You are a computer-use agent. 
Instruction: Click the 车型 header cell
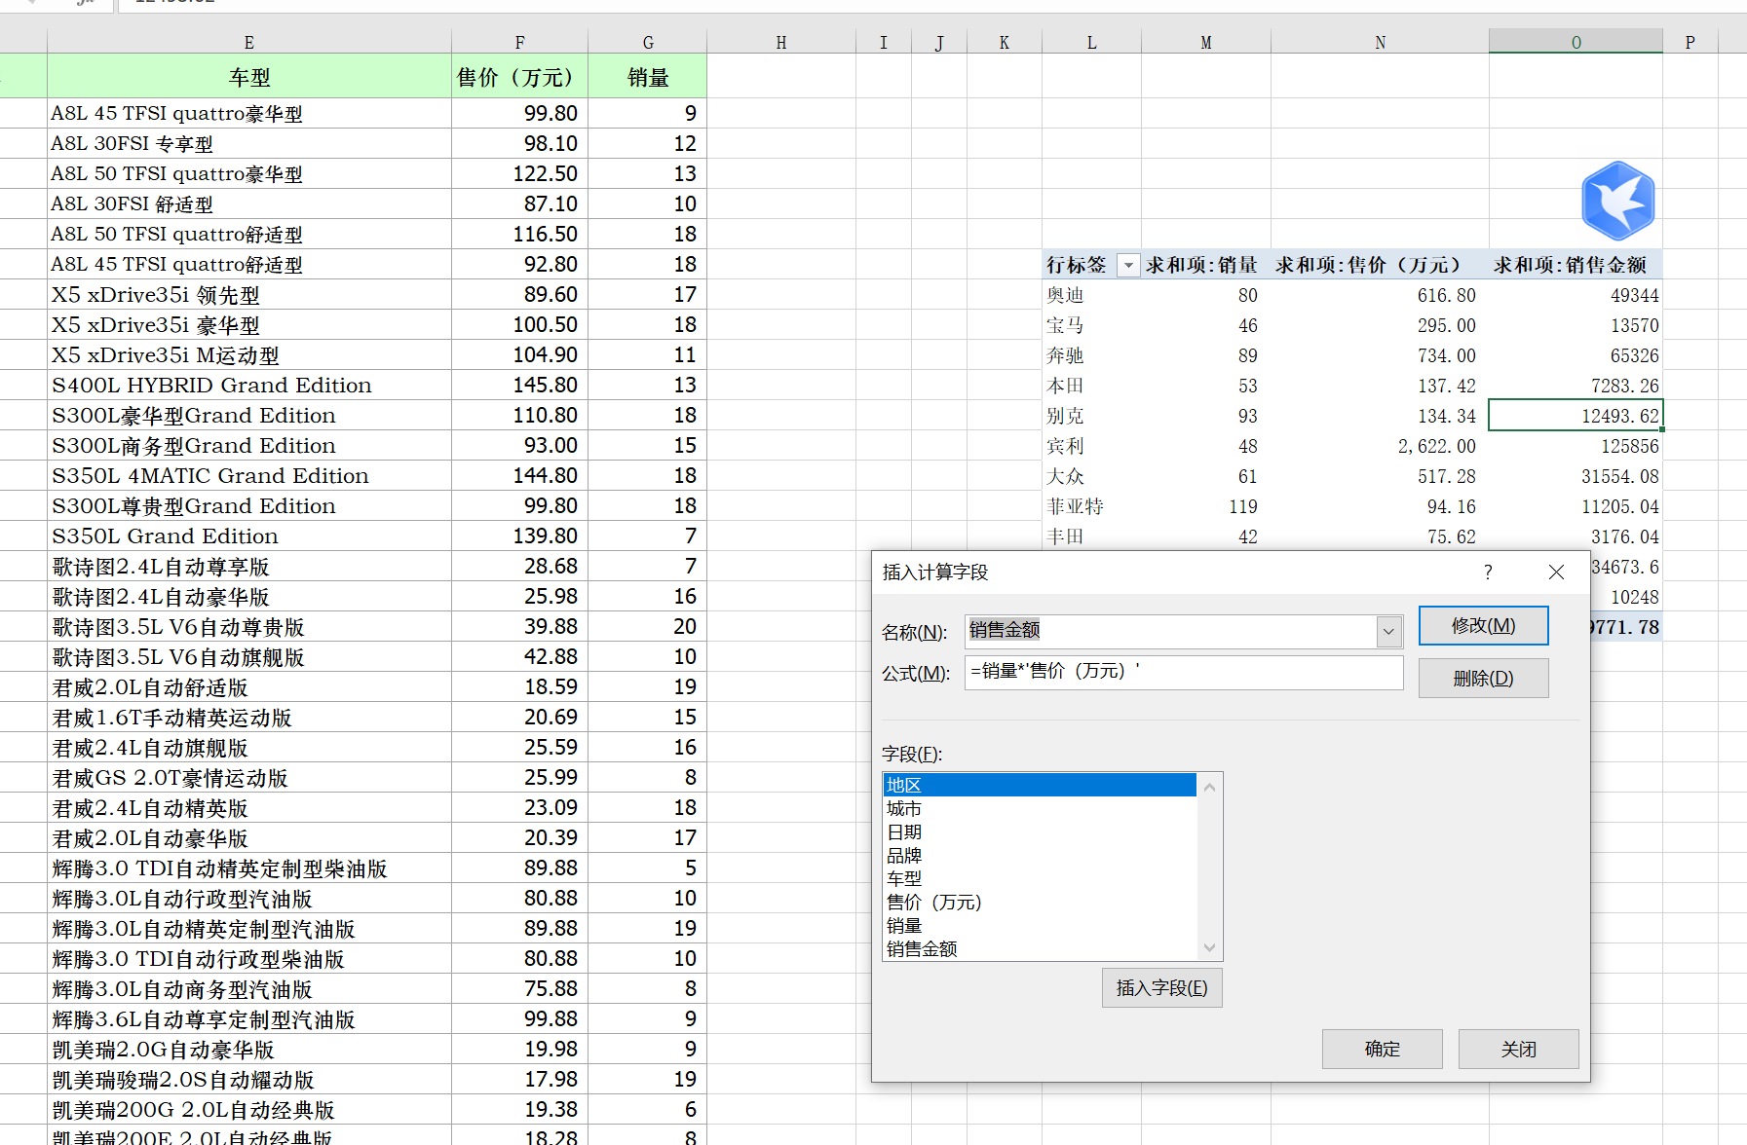pos(249,77)
